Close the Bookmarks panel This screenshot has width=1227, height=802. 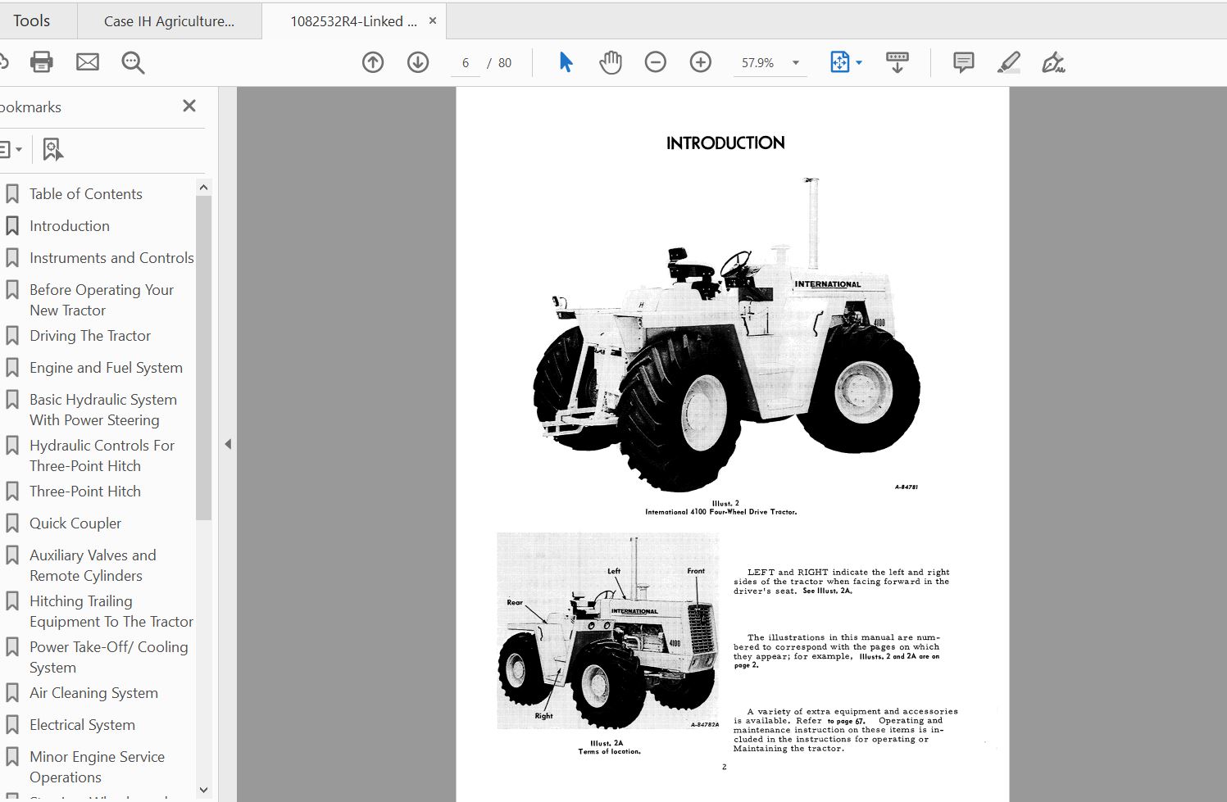point(189,106)
